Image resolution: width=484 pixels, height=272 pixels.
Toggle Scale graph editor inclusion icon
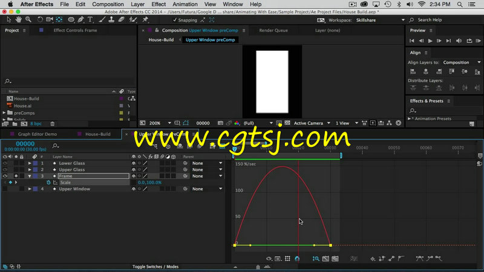point(55,183)
